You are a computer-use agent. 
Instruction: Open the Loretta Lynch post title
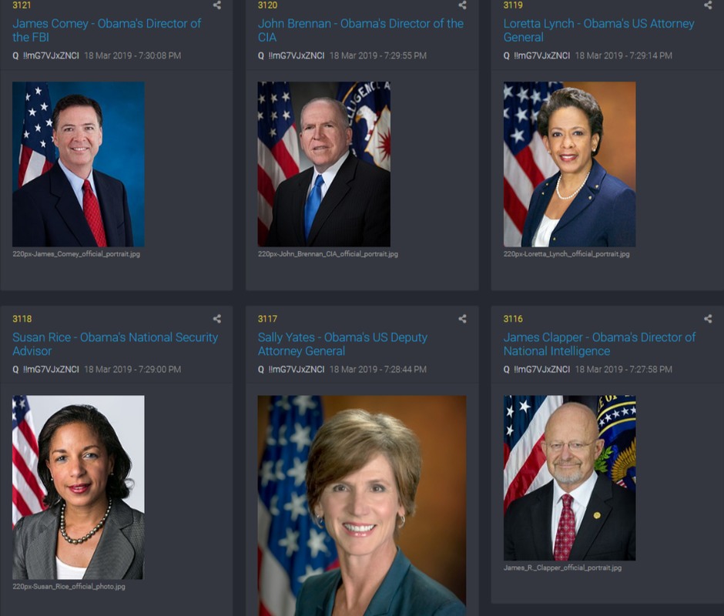tap(598, 30)
